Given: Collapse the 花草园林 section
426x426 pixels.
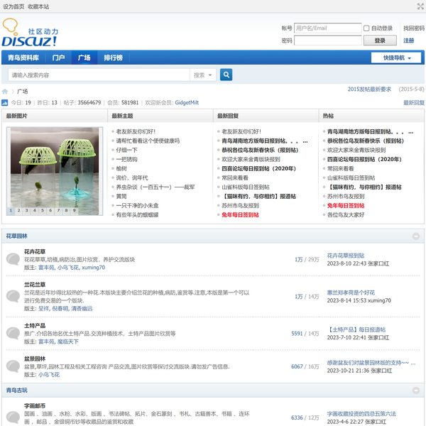Looking at the screenshot, I should (x=416, y=236).
